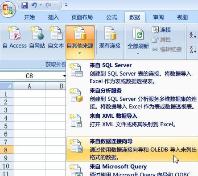The width and height of the screenshot is (198, 176).
Task: Open 现有连接 existing connections
Action: click(110, 37)
